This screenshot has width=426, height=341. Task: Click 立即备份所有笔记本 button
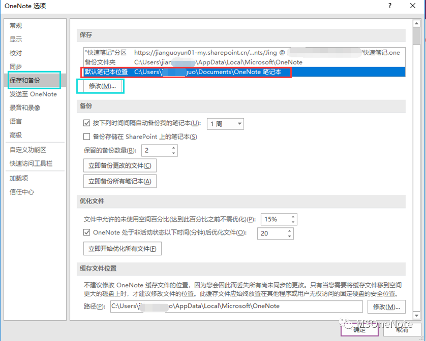point(120,181)
